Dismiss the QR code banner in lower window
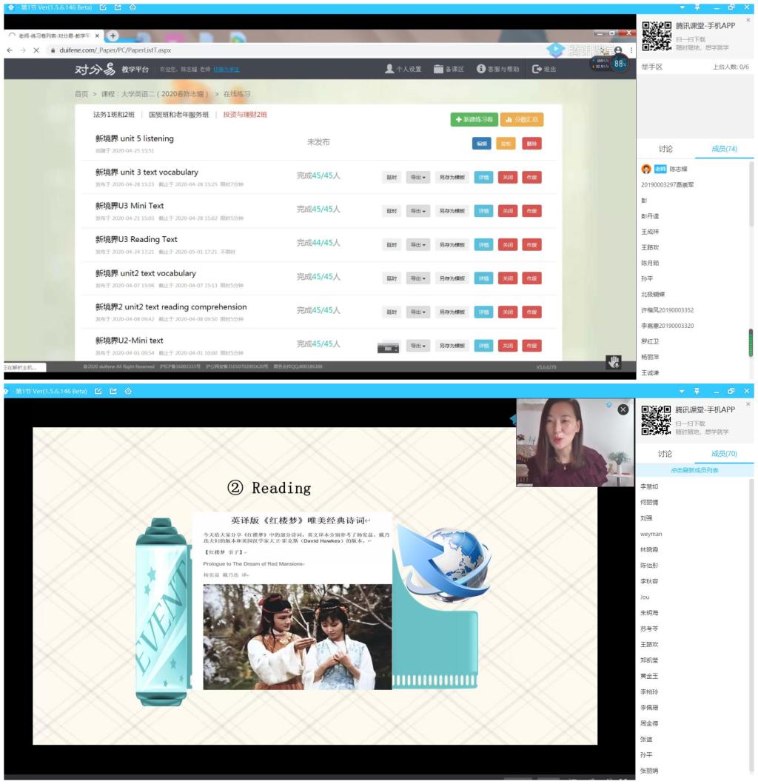The width and height of the screenshot is (758, 784). pos(748,404)
